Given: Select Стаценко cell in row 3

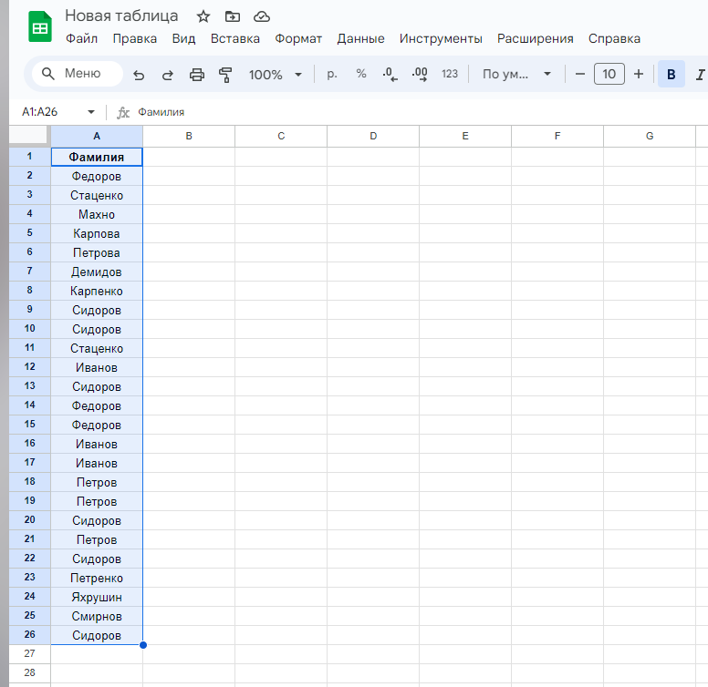Looking at the screenshot, I should [x=97, y=195].
